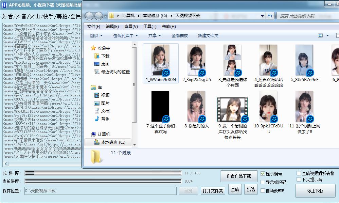
Task: Click the change view icon in toolbar
Action: coord(320,35)
